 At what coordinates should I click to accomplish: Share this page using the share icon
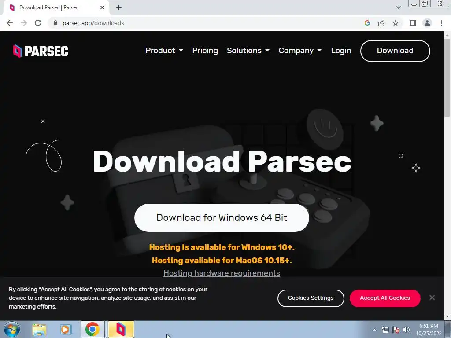tap(381, 23)
